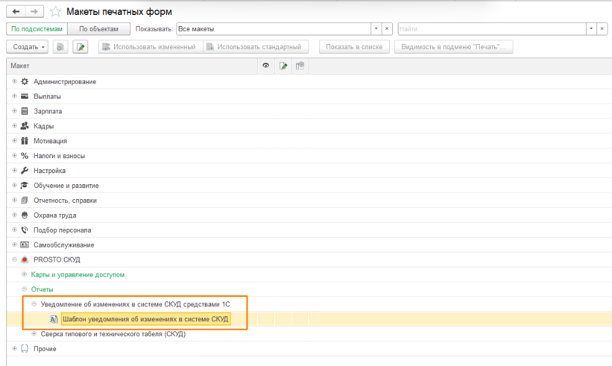Click the copy template icon next to Создать
Image resolution: width=612 pixels, height=366 pixels.
coord(60,47)
